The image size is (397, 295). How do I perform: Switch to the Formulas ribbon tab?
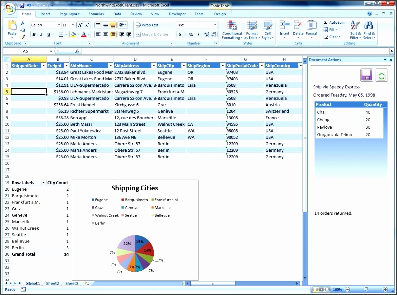pos(96,14)
